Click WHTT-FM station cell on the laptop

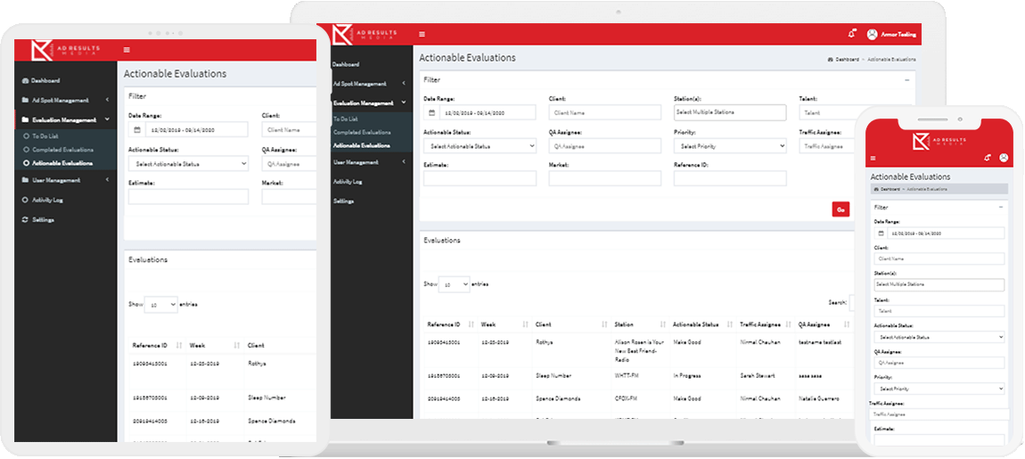[x=626, y=376]
